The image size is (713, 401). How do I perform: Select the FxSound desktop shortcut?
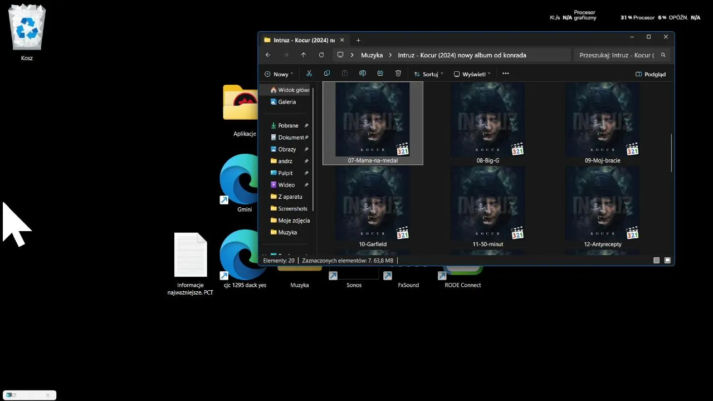click(x=408, y=278)
